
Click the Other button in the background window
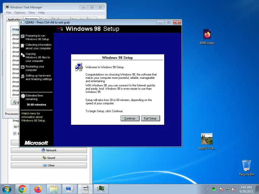click(x=49, y=165)
